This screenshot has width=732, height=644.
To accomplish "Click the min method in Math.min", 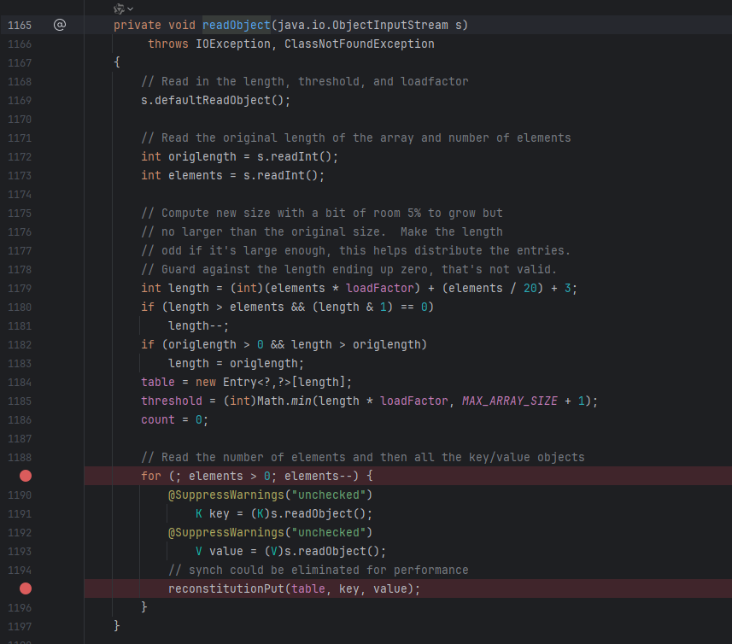I will (319, 401).
